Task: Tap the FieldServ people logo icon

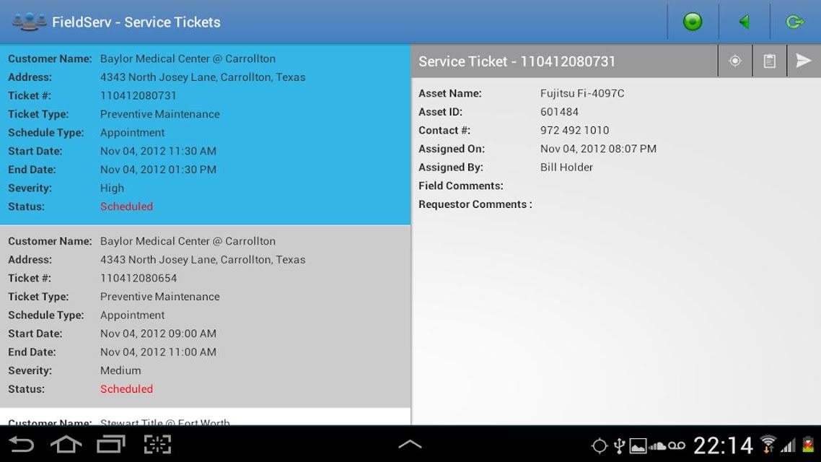Action: pos(29,22)
